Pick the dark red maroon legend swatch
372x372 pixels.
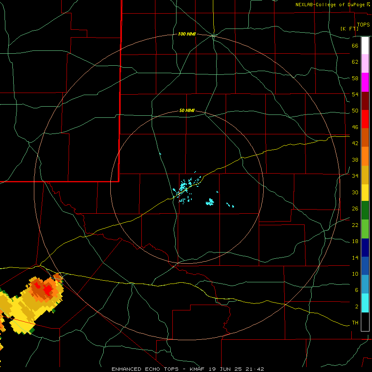365,101
